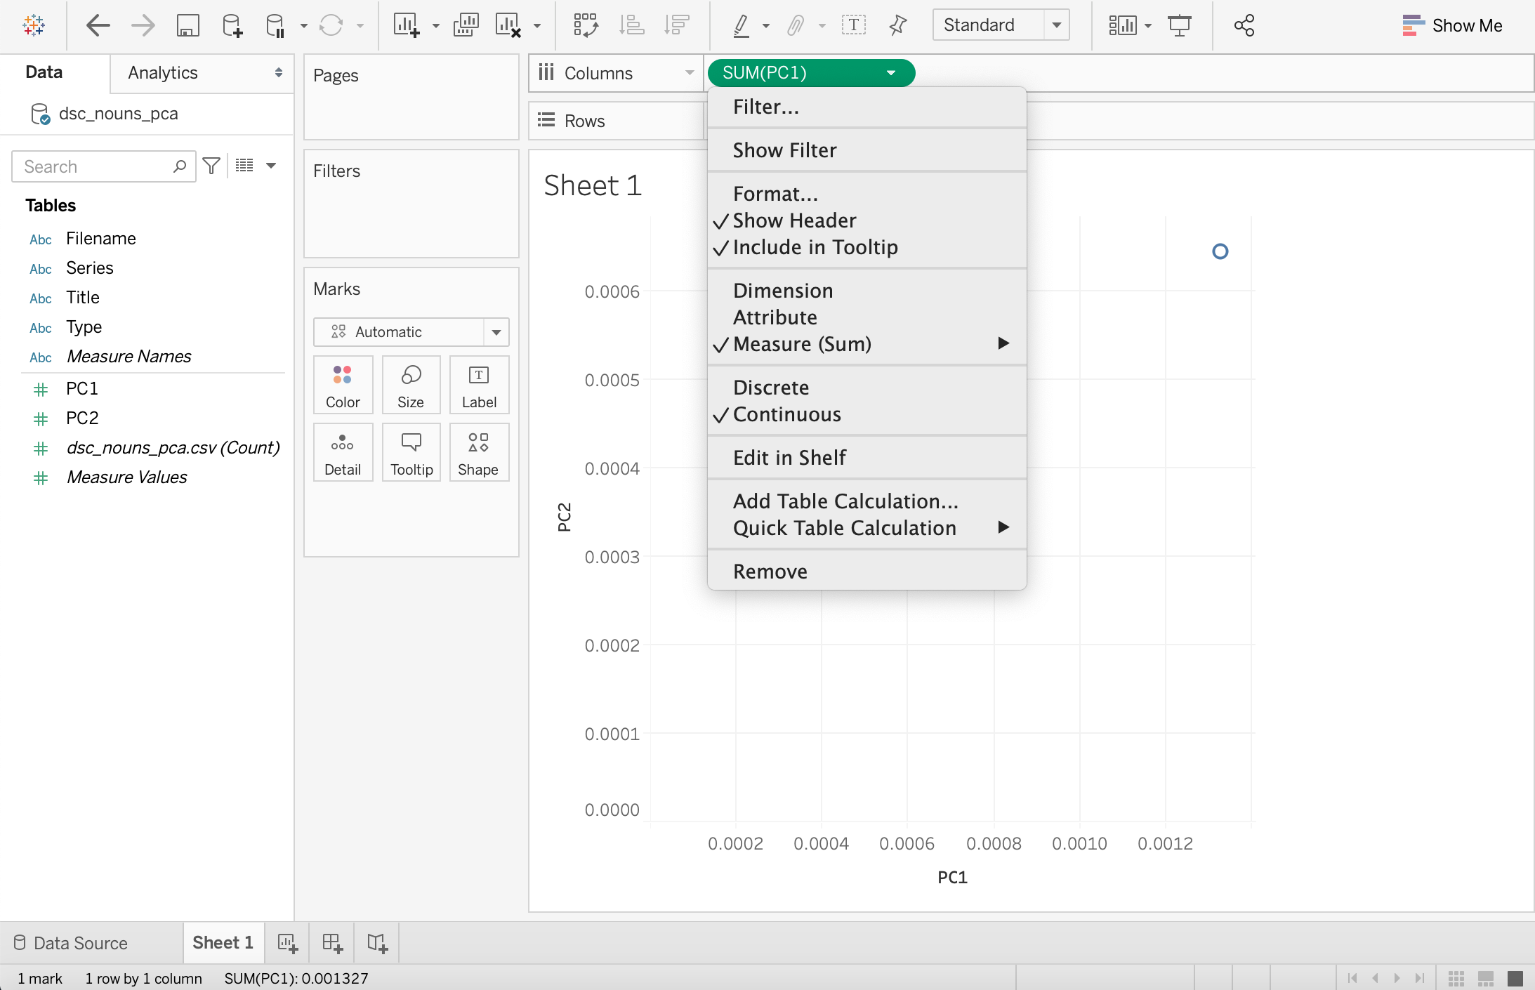Switch to the Analytics tab
Image resolution: width=1535 pixels, height=990 pixels.
tap(162, 72)
